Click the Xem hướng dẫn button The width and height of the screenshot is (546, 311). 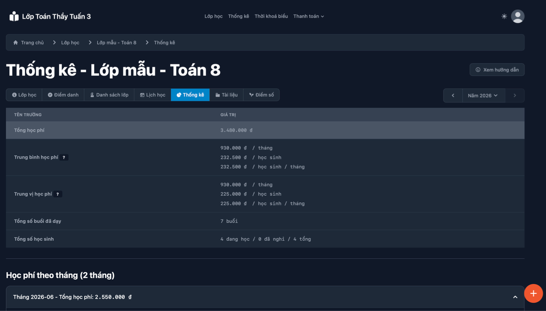[497, 70]
